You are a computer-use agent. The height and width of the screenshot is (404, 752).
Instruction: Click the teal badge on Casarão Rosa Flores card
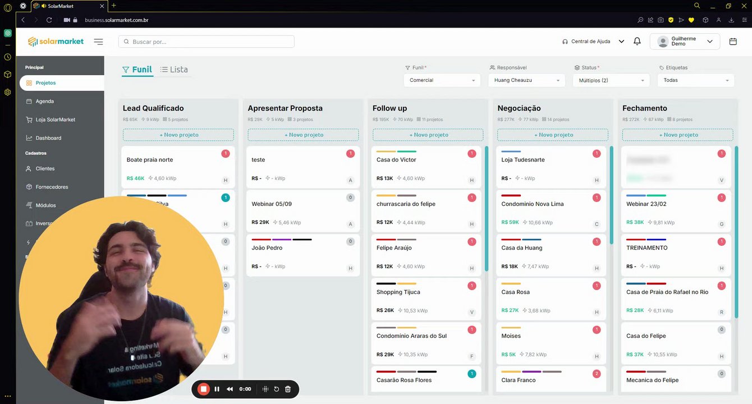point(472,374)
